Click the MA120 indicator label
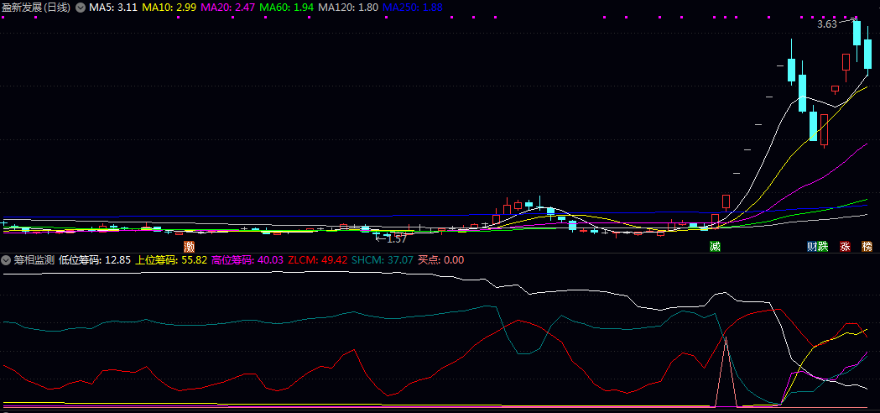880x413 pixels. (x=348, y=7)
